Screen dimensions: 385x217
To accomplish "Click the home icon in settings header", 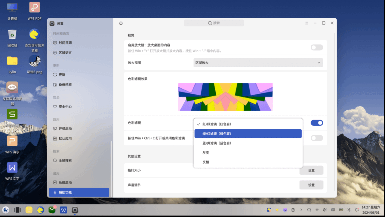I will pos(121,23).
